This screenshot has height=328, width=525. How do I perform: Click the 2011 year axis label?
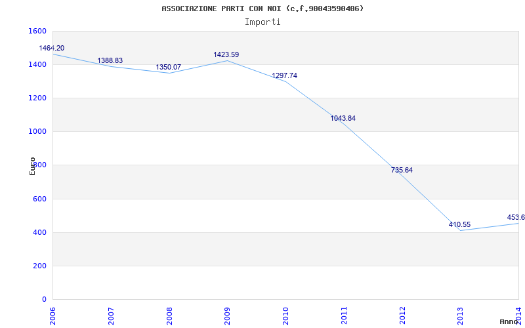point(344,315)
